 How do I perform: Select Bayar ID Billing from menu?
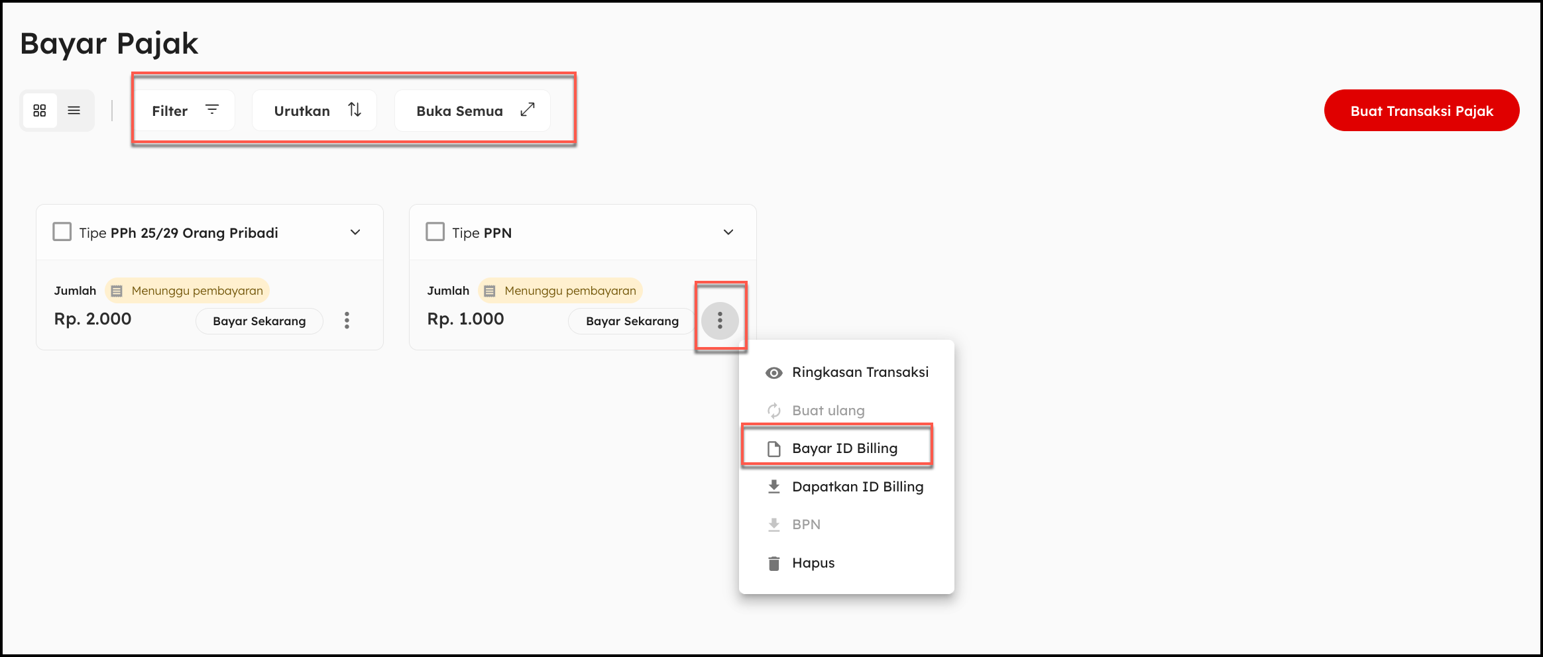pyautogui.click(x=844, y=448)
